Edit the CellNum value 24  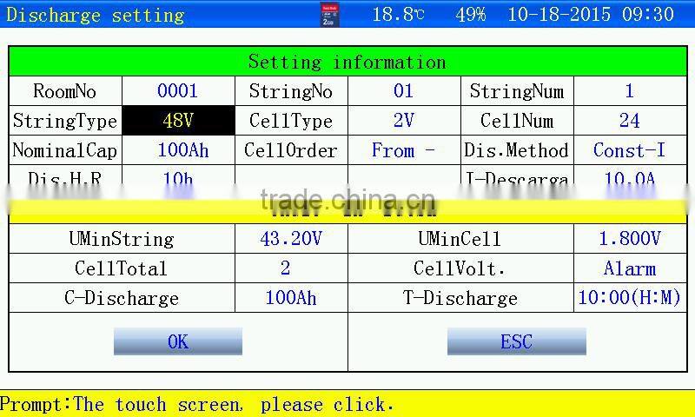pyautogui.click(x=630, y=121)
